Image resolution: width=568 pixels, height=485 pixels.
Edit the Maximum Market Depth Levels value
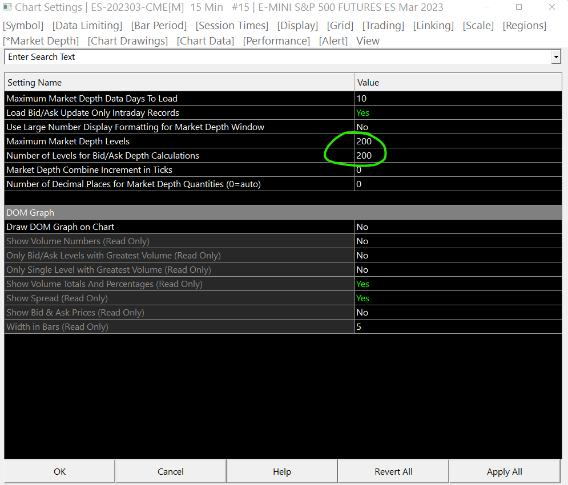[x=458, y=142]
